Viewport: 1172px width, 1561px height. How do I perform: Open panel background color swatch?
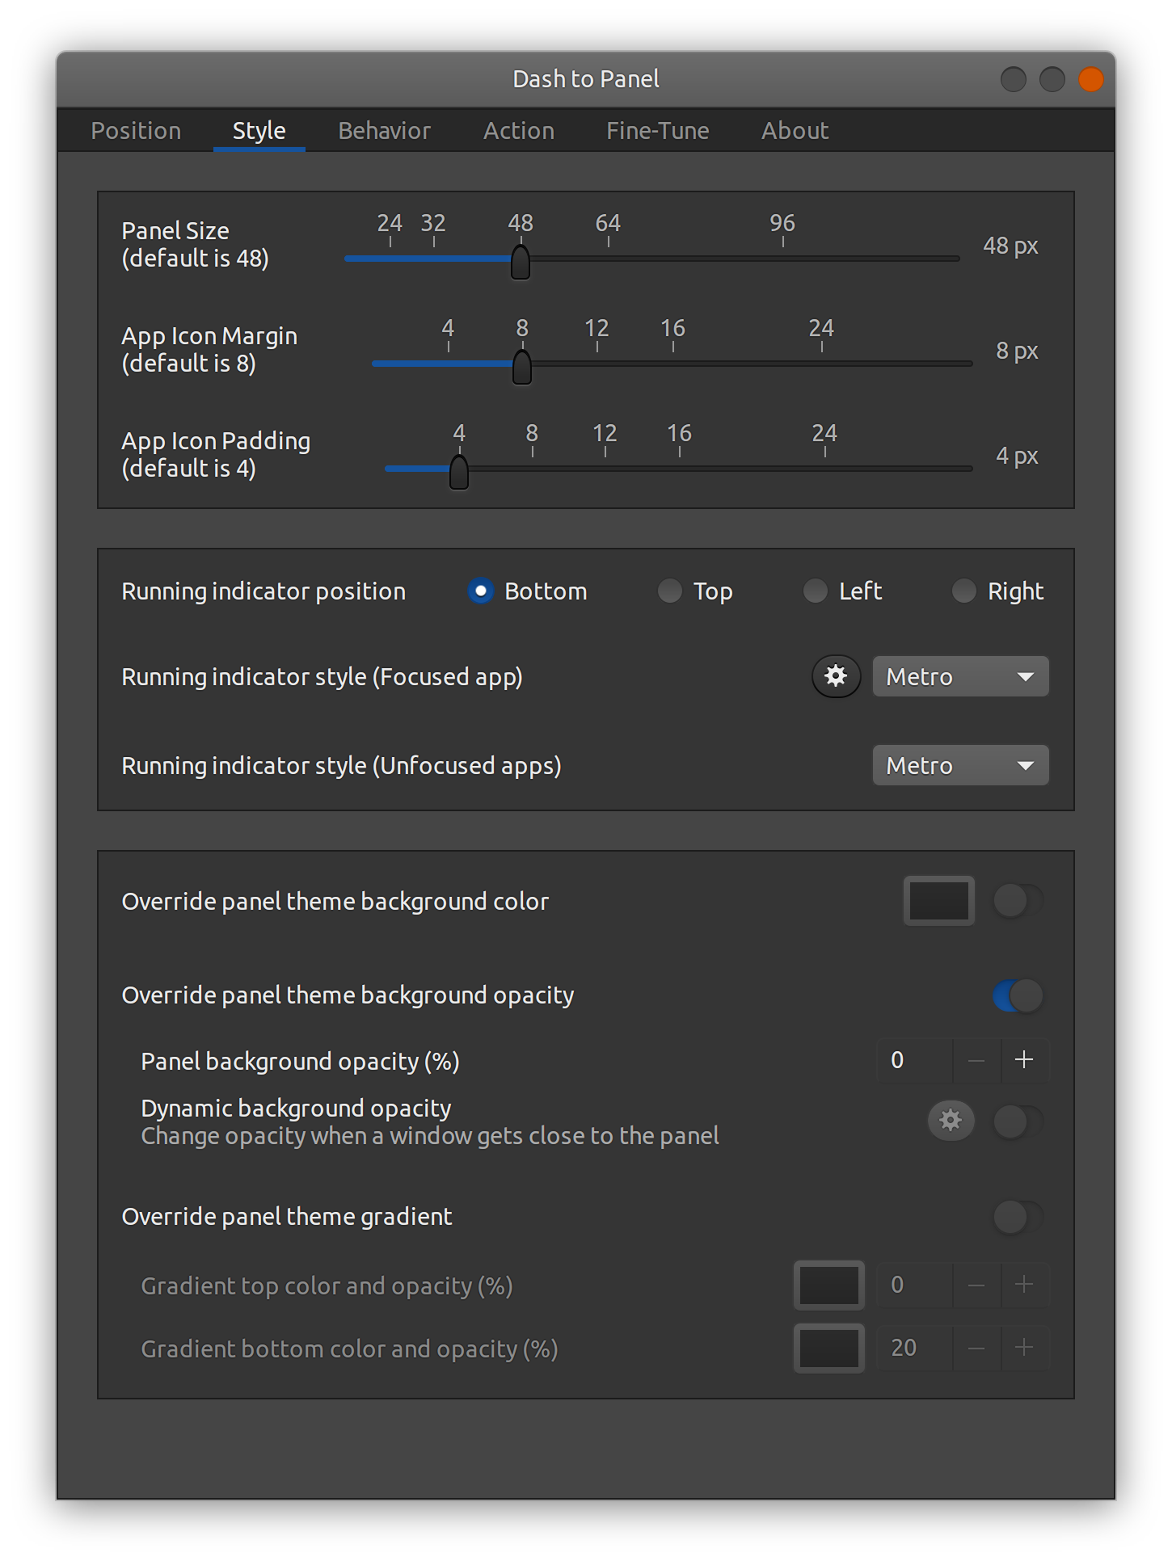tap(939, 901)
